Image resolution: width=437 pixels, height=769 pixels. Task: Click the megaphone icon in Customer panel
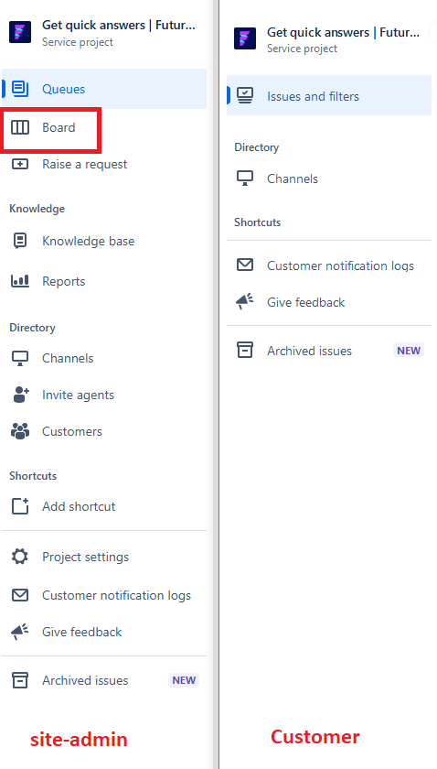click(x=245, y=302)
